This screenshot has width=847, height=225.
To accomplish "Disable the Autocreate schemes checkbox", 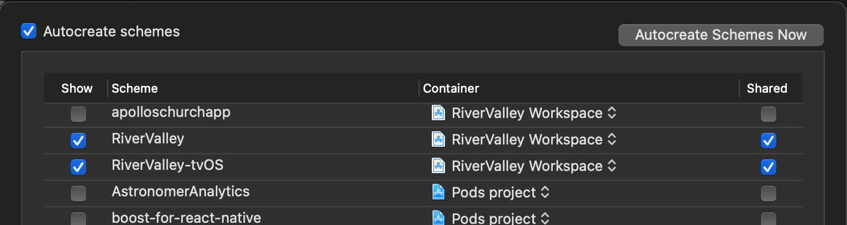I will click(x=28, y=31).
